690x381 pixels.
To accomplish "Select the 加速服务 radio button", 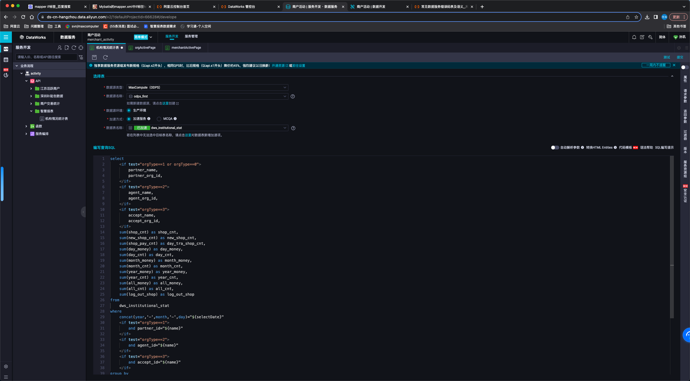I will pos(129,119).
